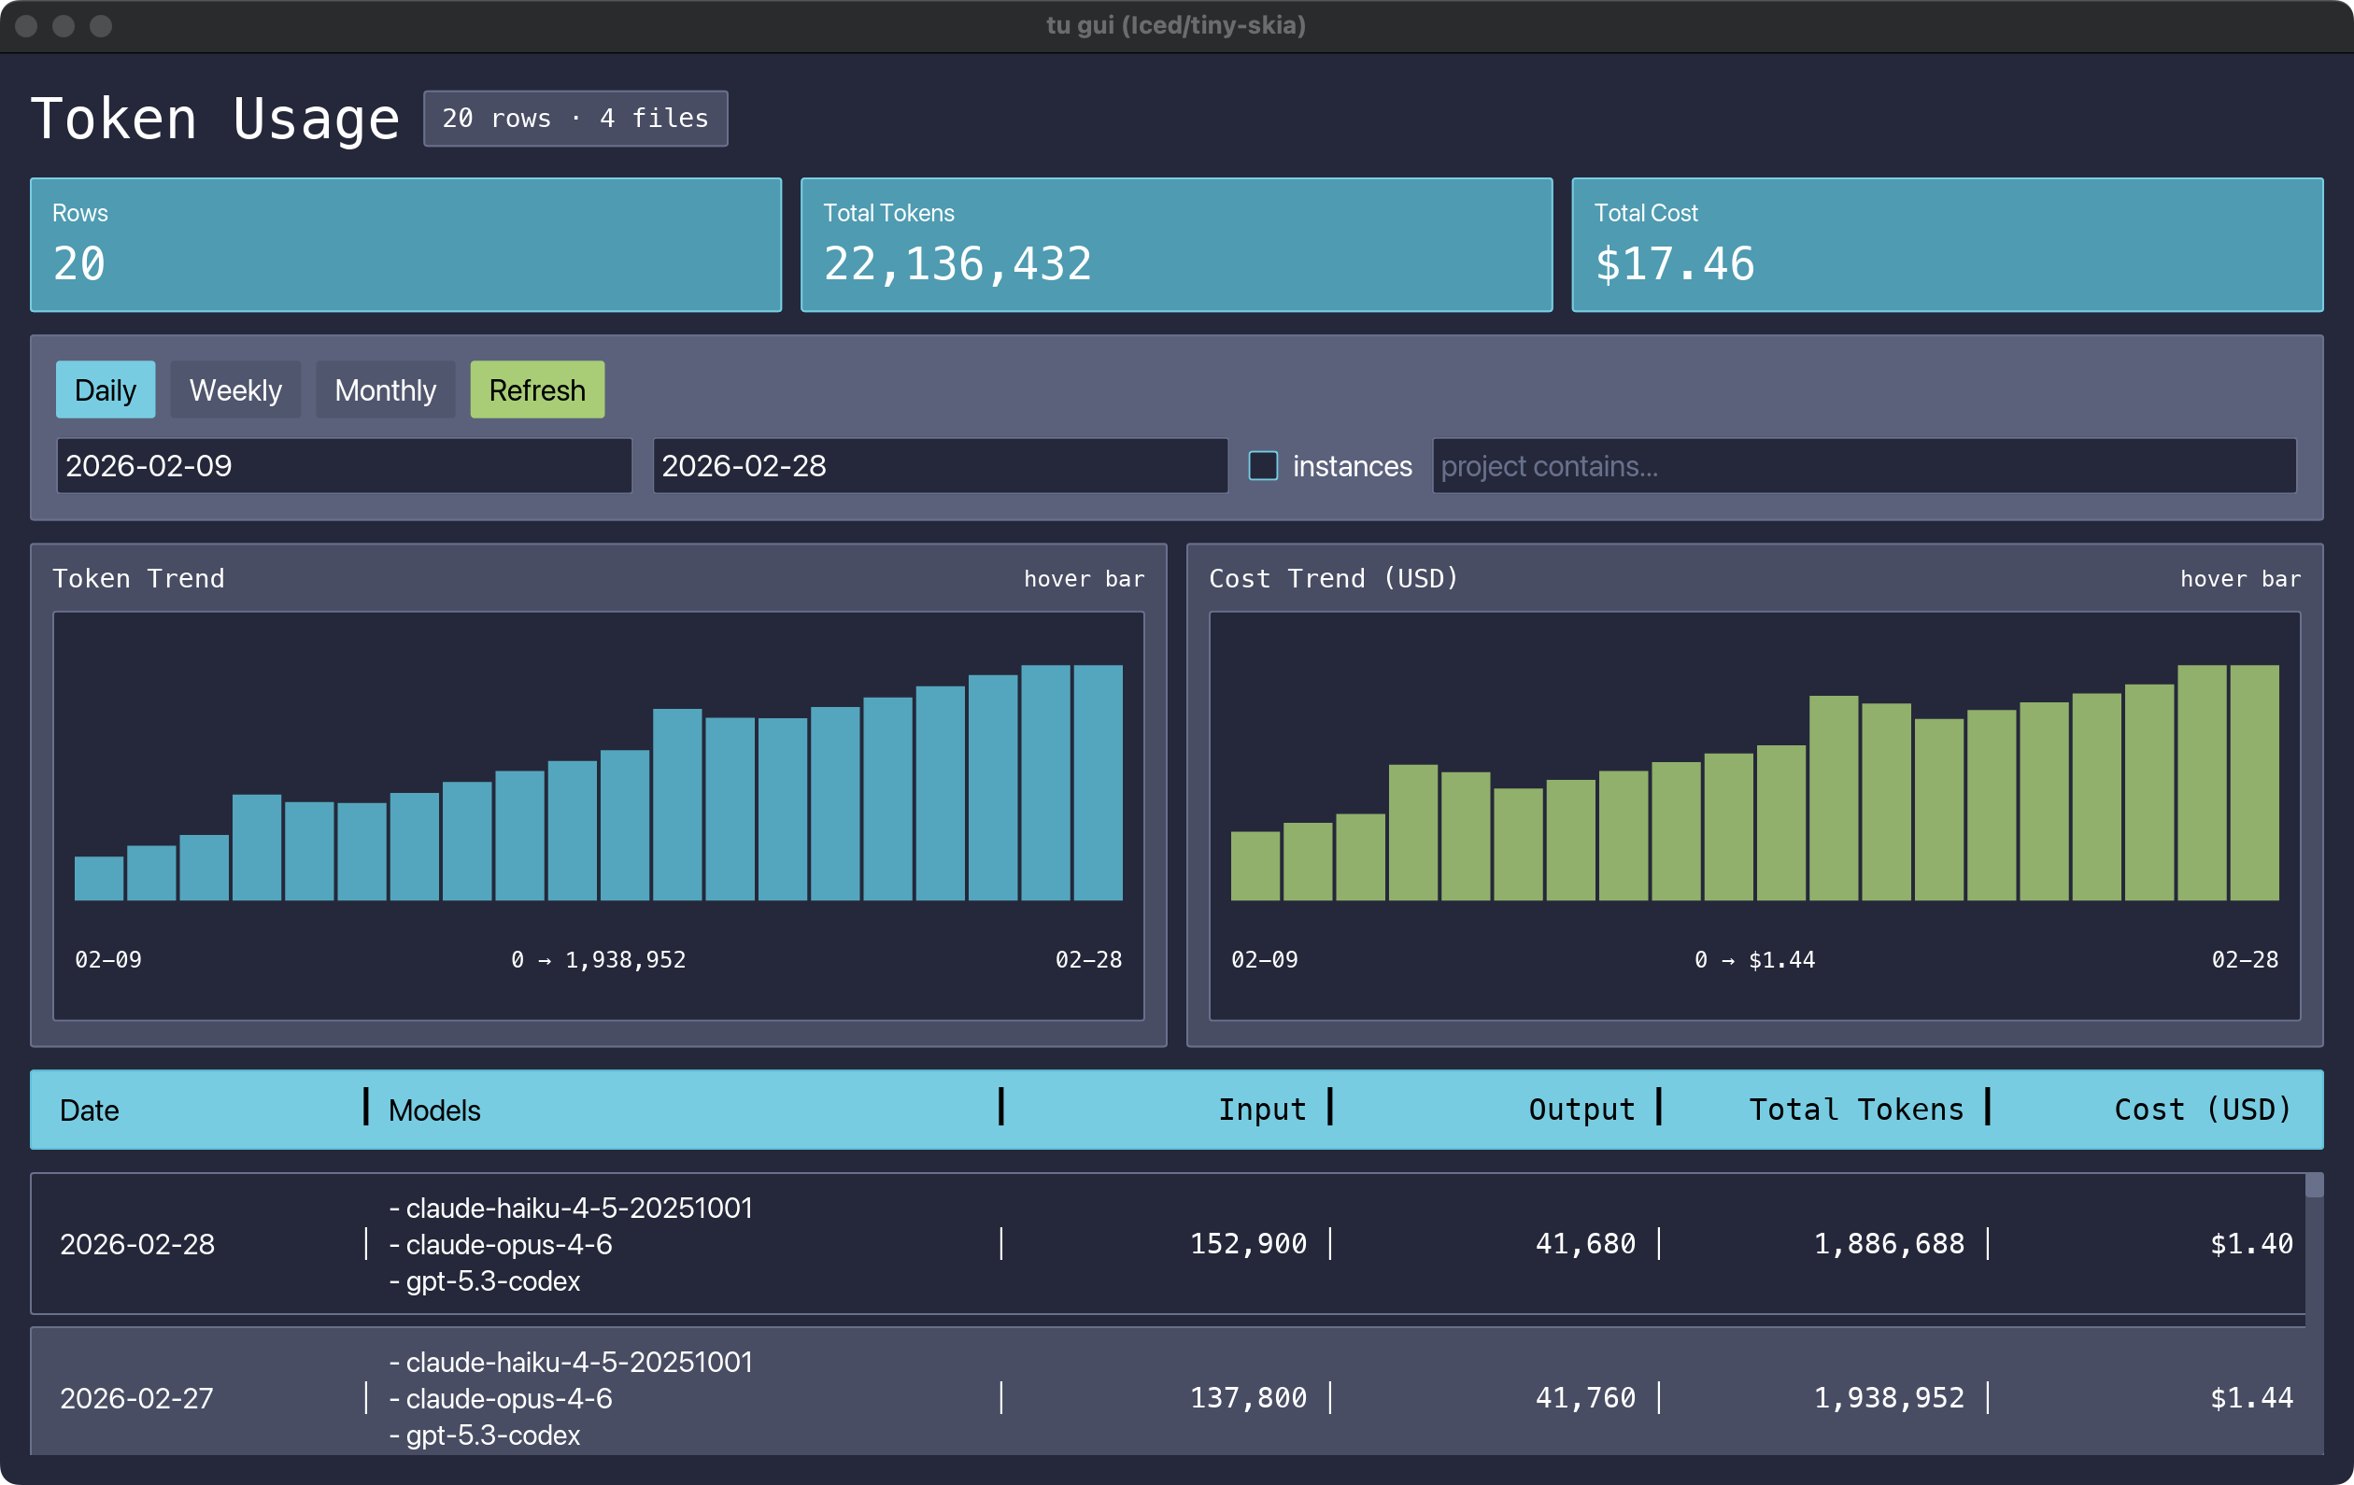Select the Daily view button
2354x1485 pixels.
[x=105, y=389]
